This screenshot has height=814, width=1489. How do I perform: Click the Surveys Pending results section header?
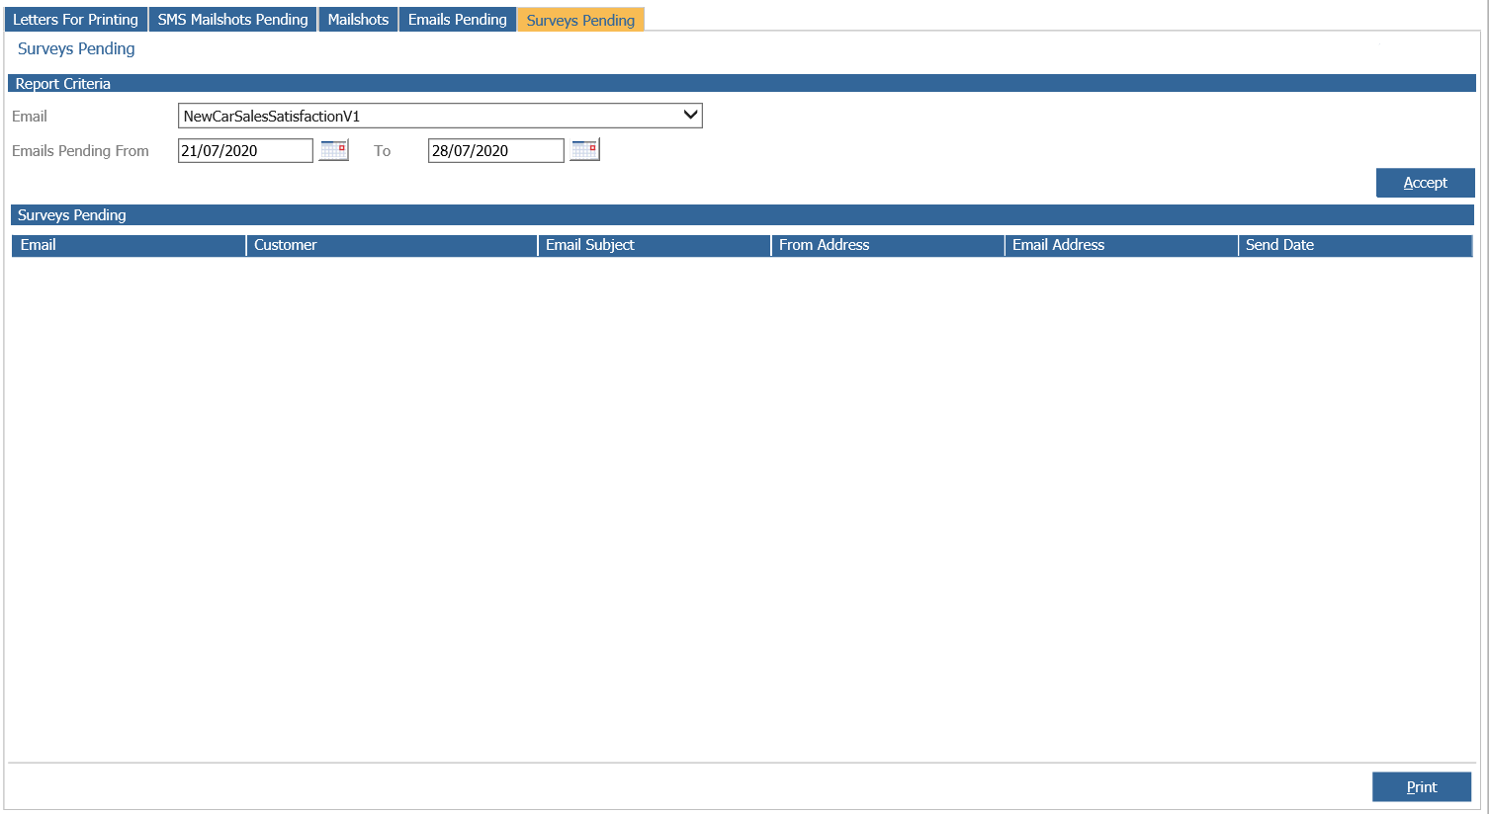tap(742, 214)
